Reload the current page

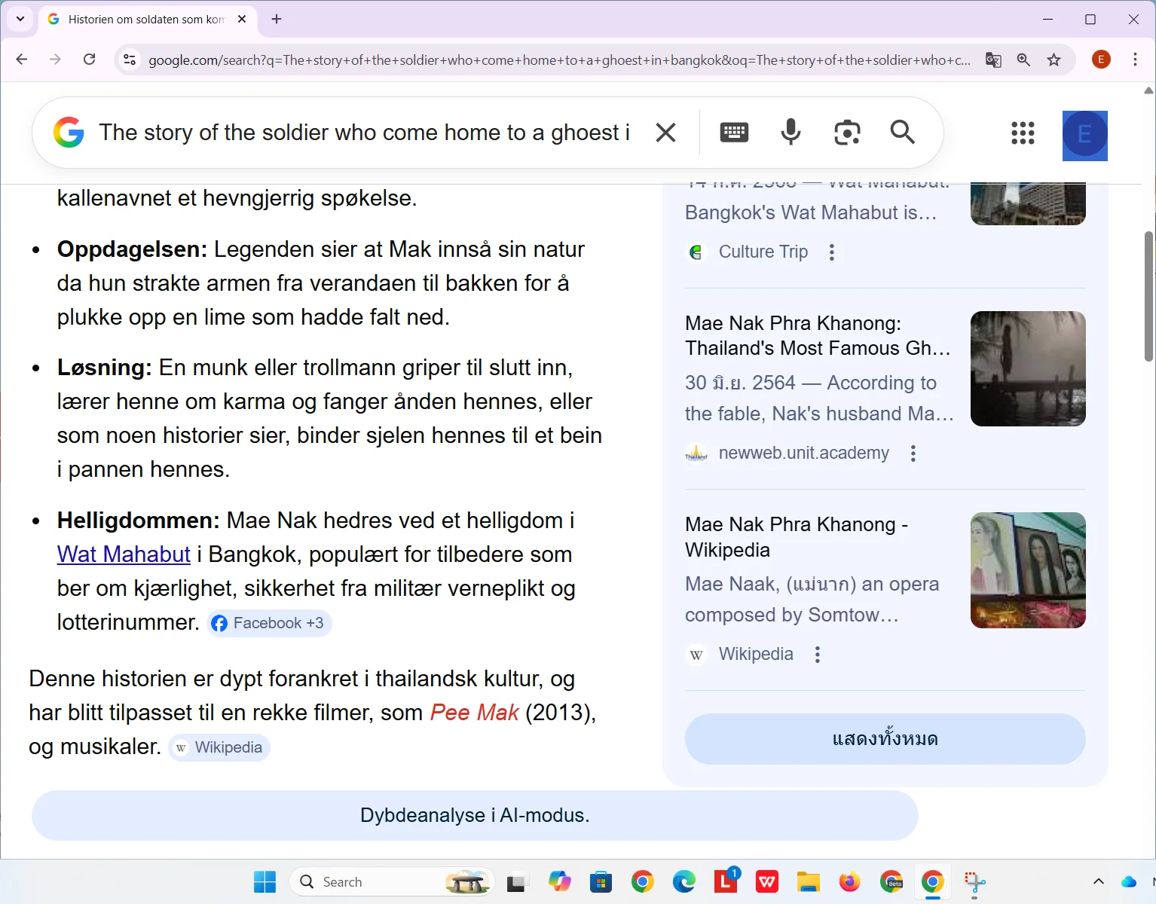[89, 60]
